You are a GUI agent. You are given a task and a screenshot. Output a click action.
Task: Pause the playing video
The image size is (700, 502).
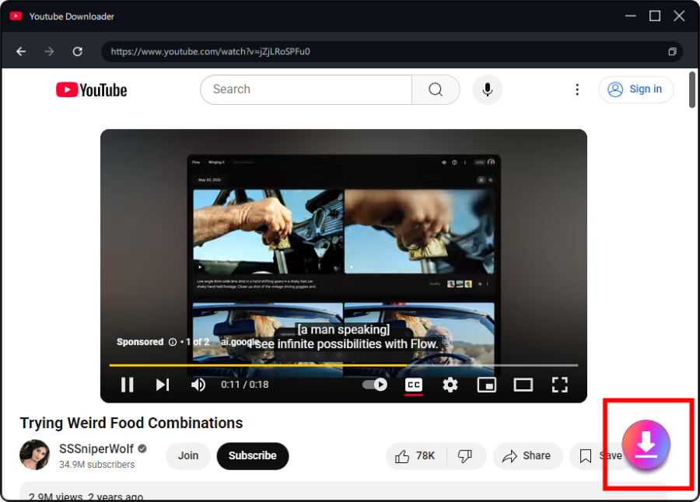pyautogui.click(x=128, y=385)
